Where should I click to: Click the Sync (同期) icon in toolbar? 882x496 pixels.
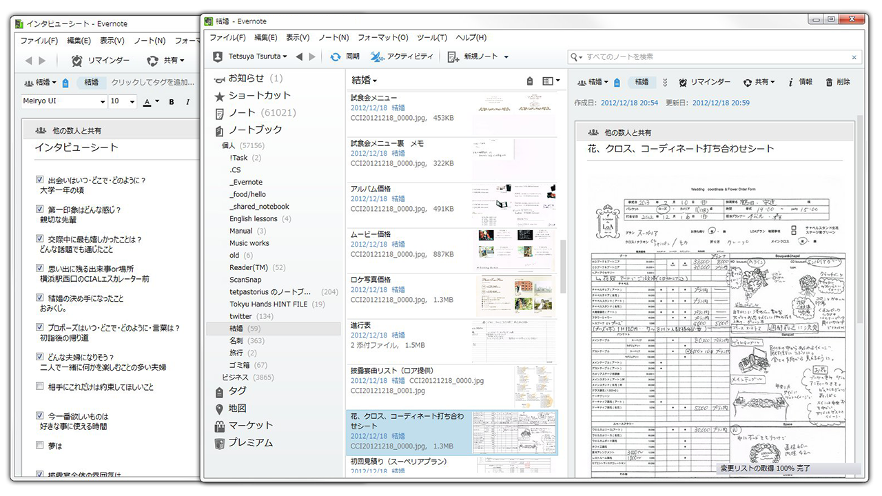(336, 56)
